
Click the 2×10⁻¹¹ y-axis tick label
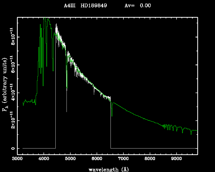12,120
